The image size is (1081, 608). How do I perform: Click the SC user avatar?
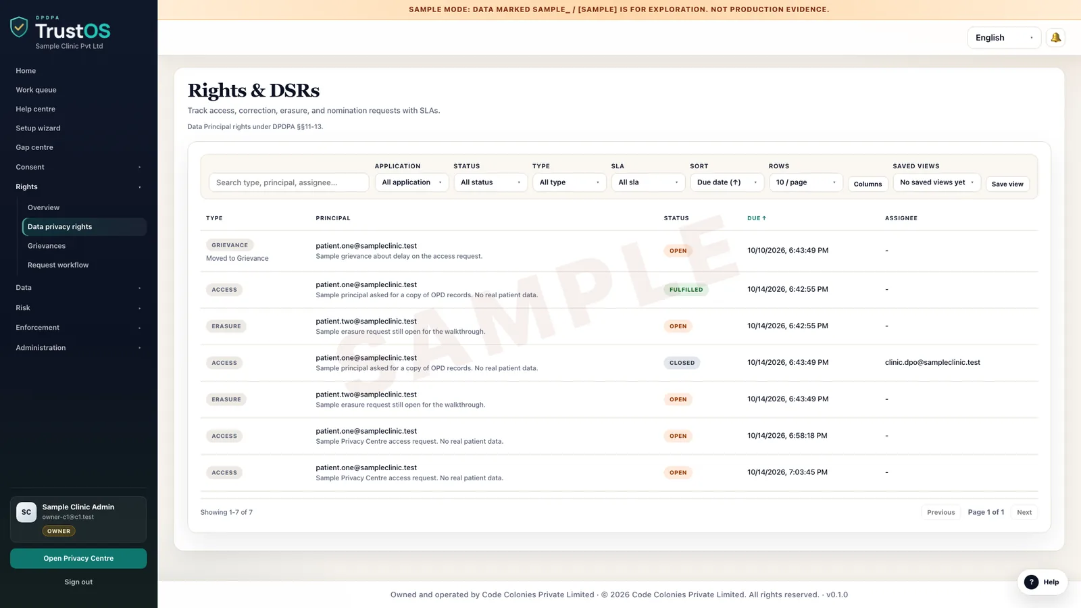tap(26, 512)
